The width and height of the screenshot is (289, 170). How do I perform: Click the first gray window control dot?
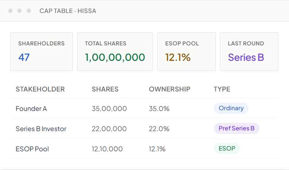[x=11, y=11]
